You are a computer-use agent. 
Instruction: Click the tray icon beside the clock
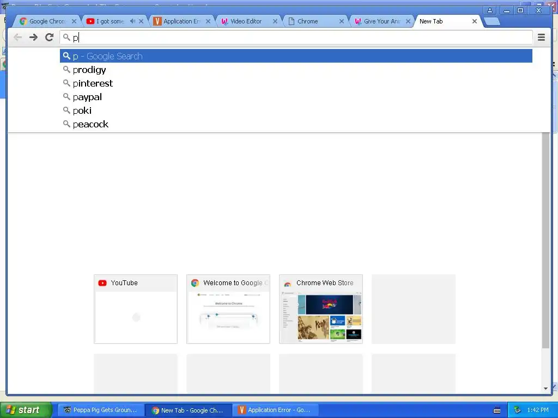click(x=518, y=410)
